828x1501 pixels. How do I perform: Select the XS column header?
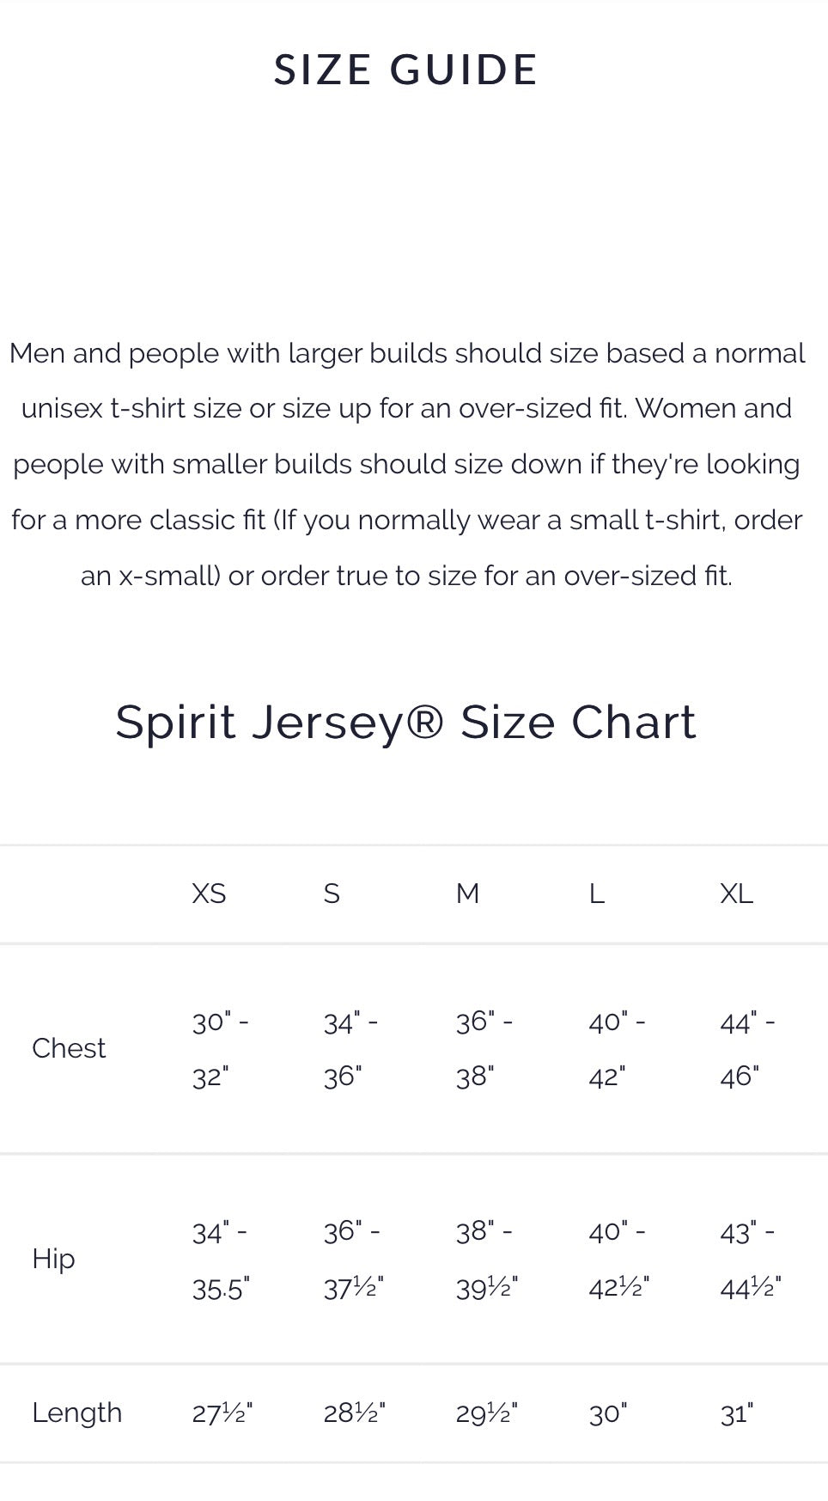(209, 894)
